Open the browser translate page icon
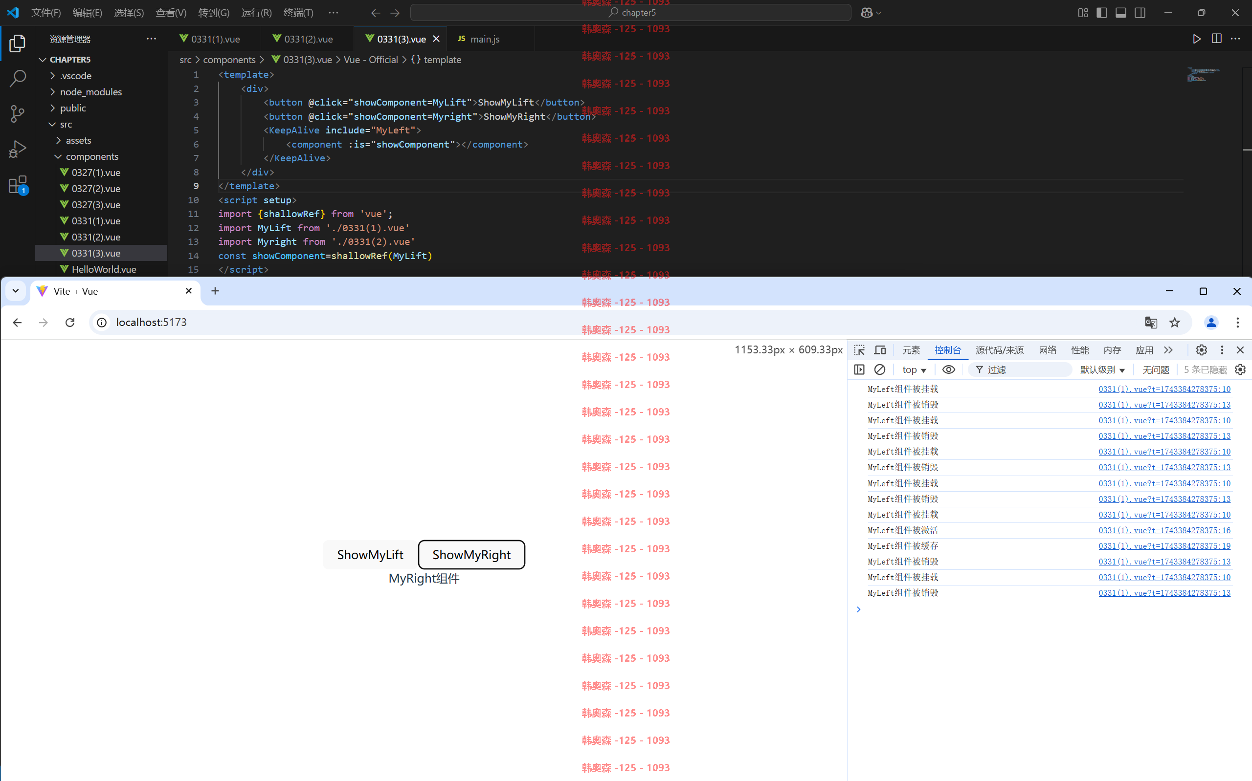 point(1151,322)
